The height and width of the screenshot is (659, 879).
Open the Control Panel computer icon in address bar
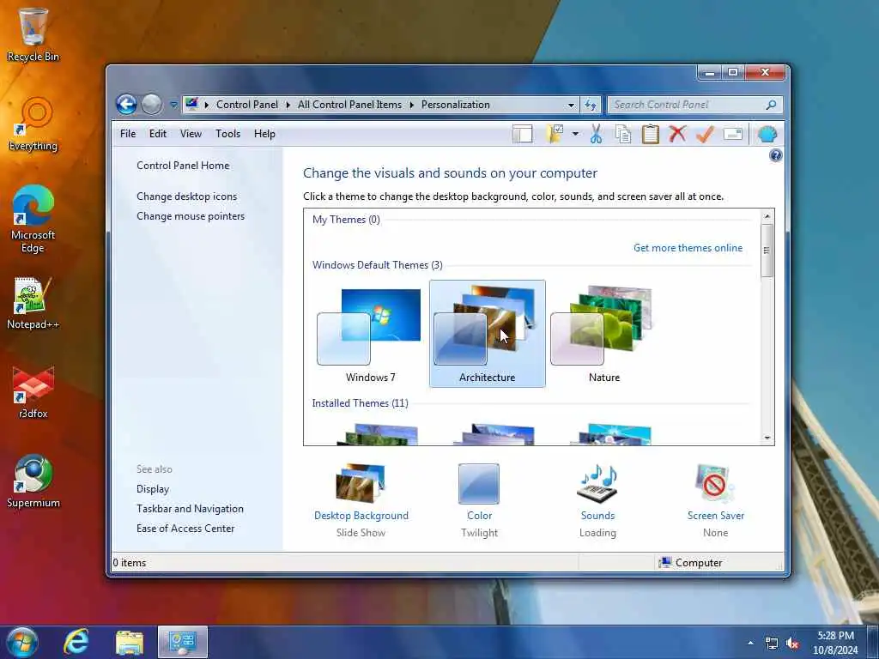(x=191, y=104)
